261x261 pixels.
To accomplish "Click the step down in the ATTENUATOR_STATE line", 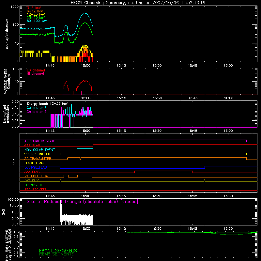I will coord(246,141).
